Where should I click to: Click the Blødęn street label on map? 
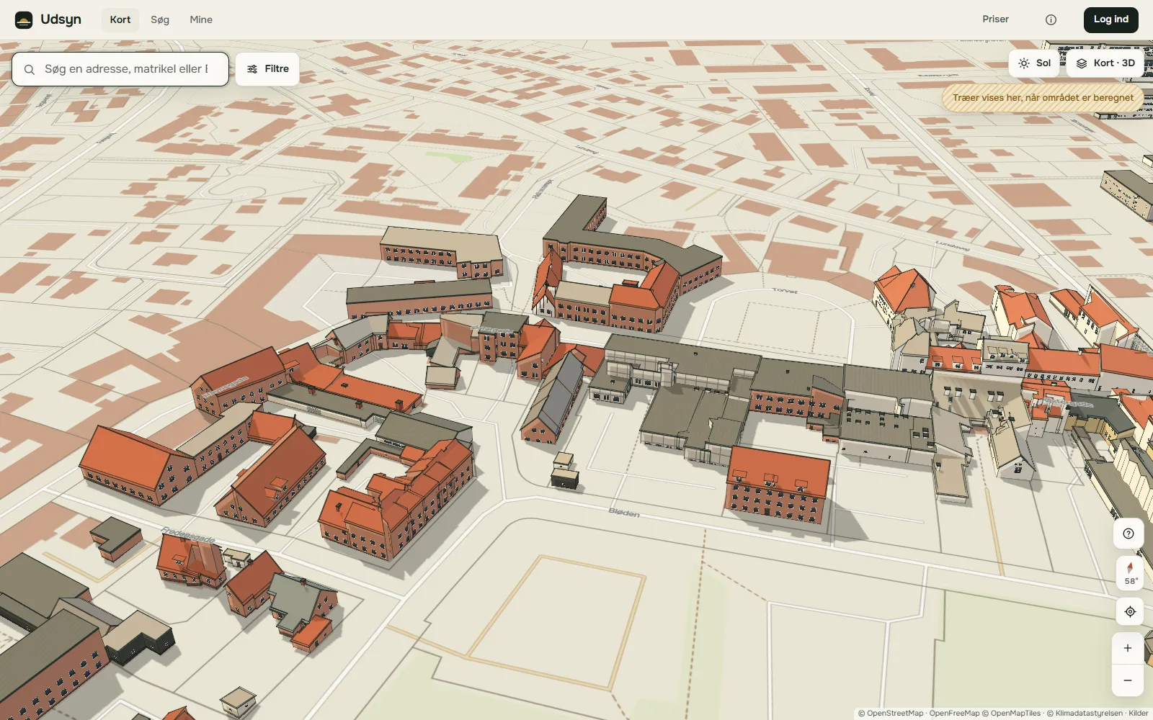tap(624, 513)
